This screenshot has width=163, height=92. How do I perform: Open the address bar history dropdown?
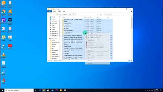98,14
